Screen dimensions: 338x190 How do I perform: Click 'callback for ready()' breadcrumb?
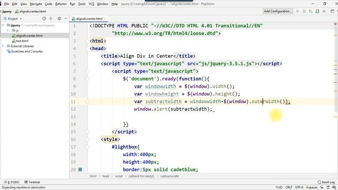click(x=142, y=176)
